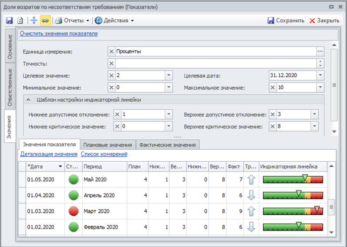Open the Действия actions menu

[114, 21]
